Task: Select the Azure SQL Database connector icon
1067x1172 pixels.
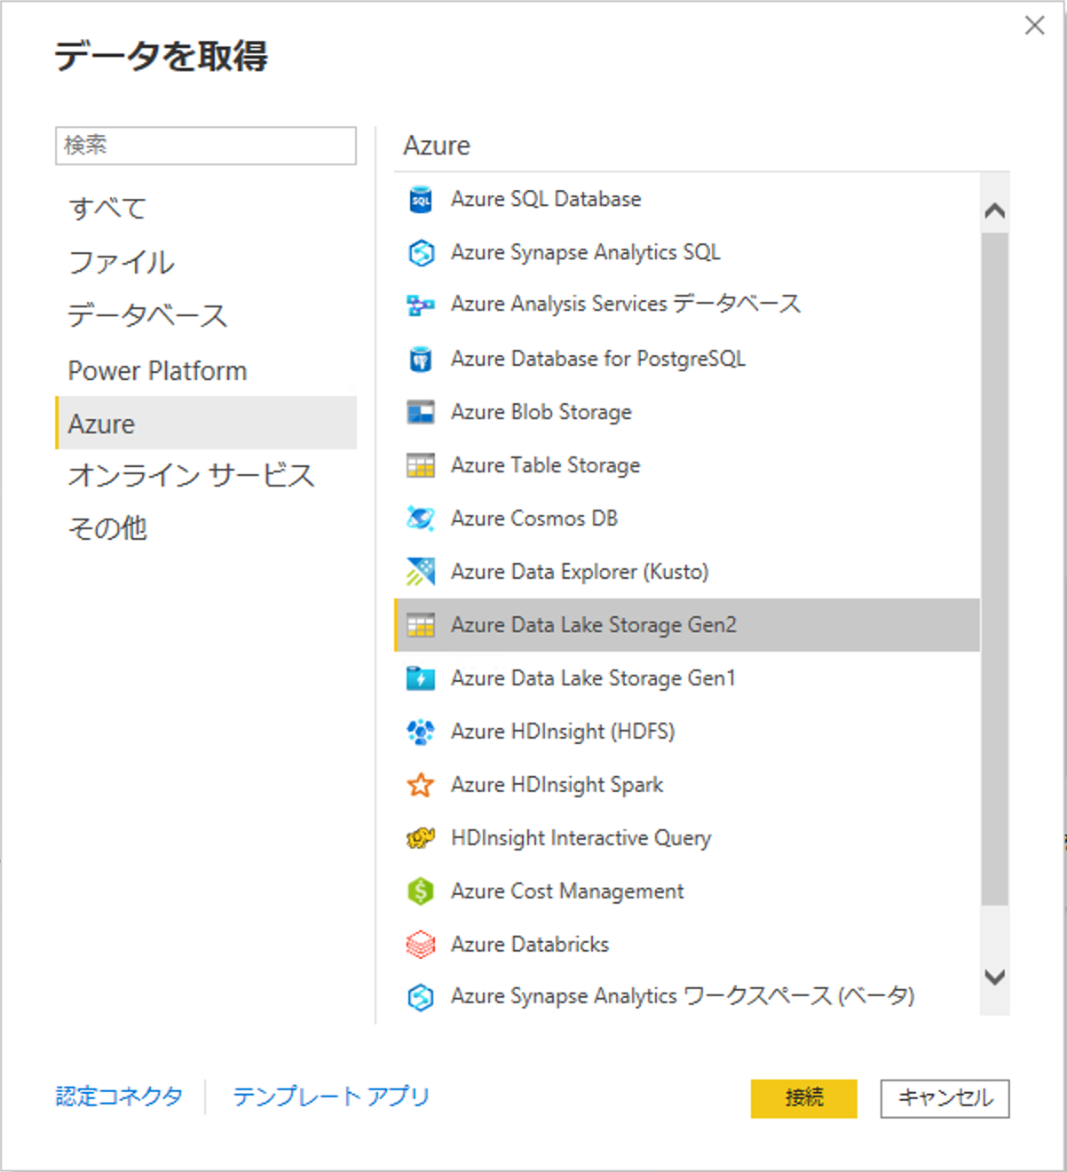Action: (420, 199)
